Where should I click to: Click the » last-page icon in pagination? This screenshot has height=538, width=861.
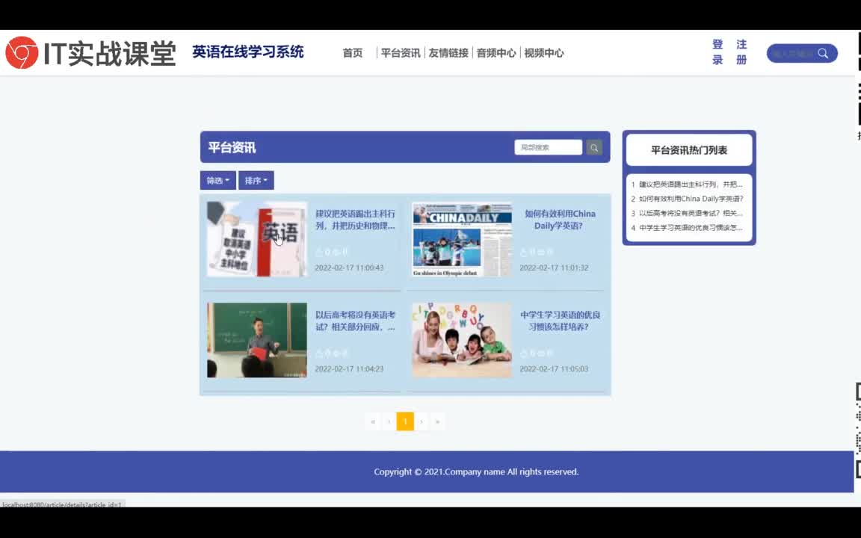pyautogui.click(x=437, y=421)
